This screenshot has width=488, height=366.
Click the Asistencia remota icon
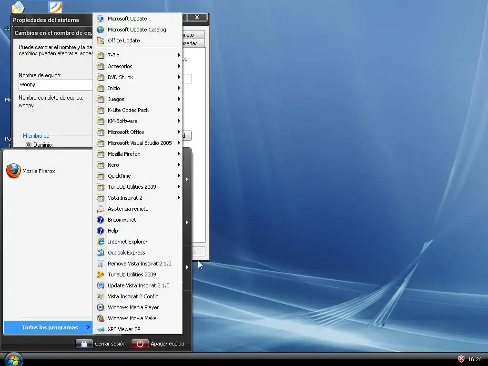[100, 209]
